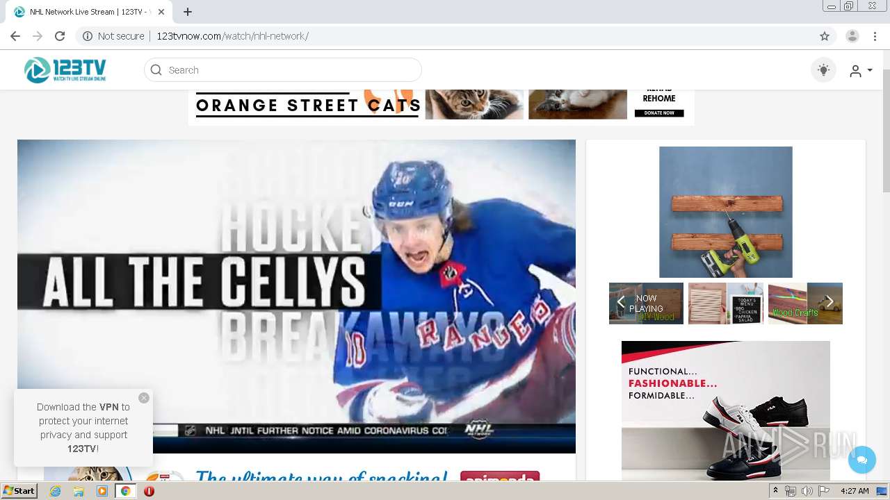Image resolution: width=890 pixels, height=500 pixels.
Task: Select the Today's Menu thumbnail
Action: point(726,303)
